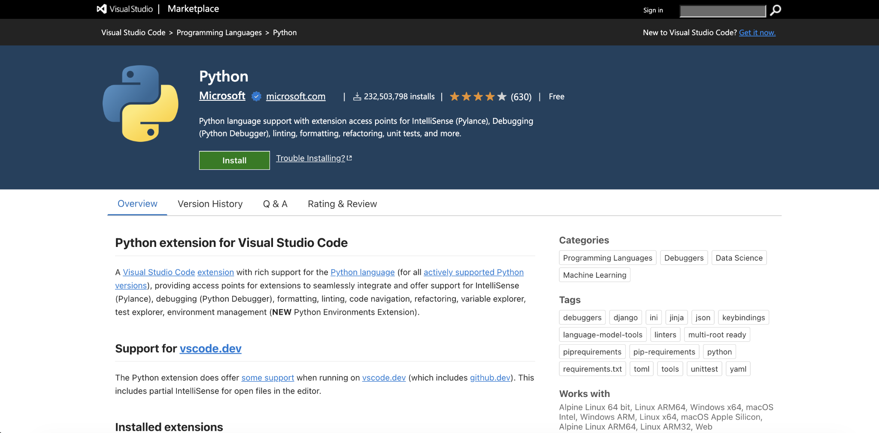Select the Overview tab

click(137, 204)
